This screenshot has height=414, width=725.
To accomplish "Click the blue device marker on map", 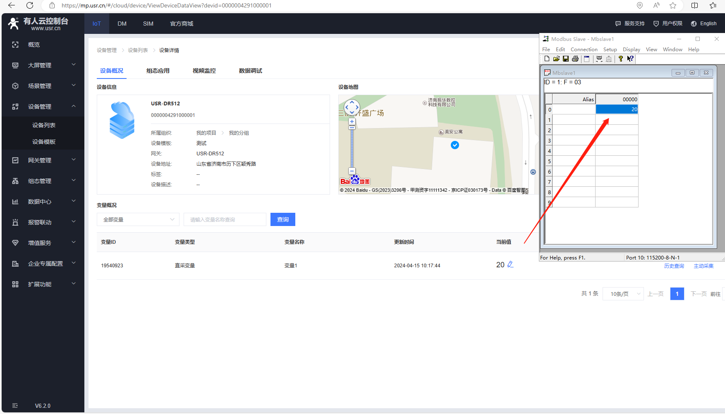I will click(x=455, y=145).
